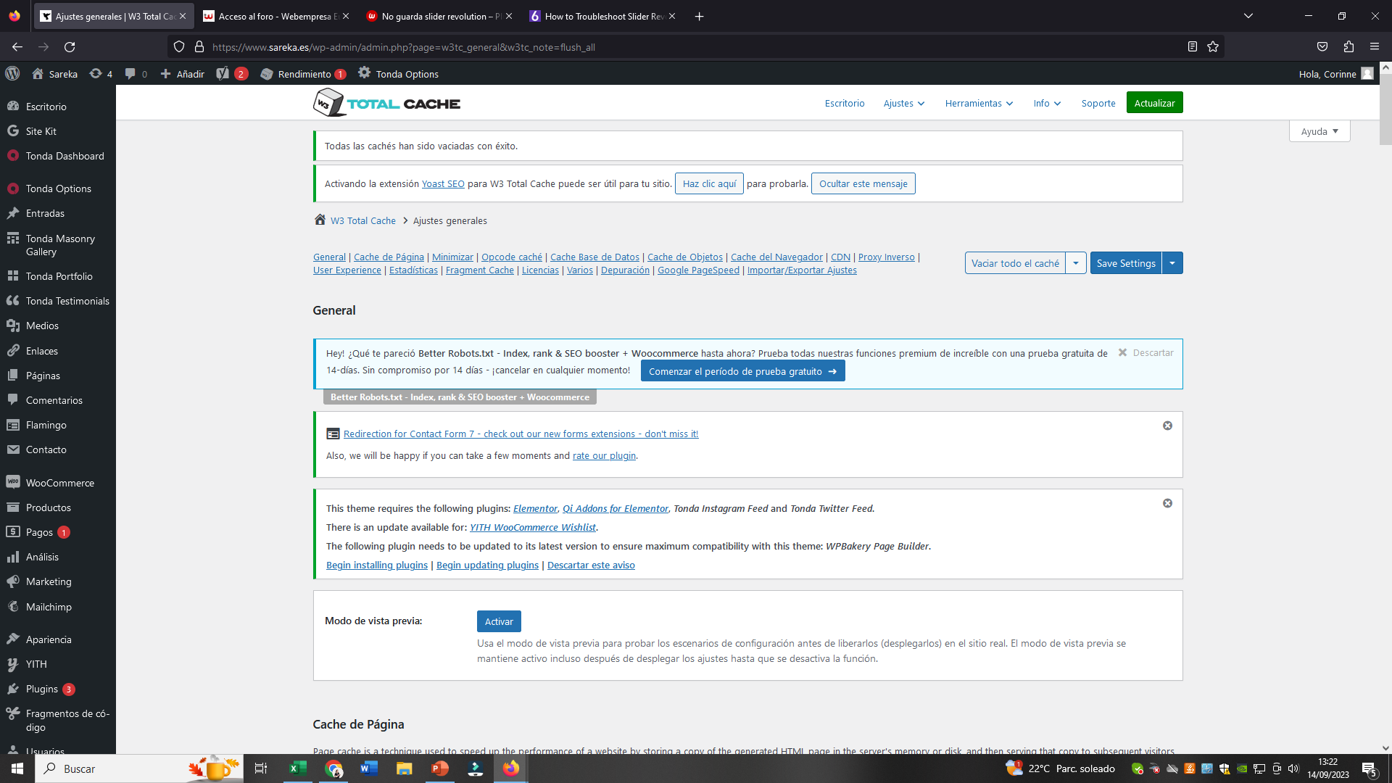The height and width of the screenshot is (783, 1392).
Task: Click the W3 Total Cache logo
Action: [386, 103]
